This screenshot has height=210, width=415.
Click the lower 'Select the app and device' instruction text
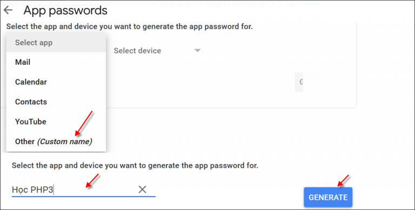135,166
